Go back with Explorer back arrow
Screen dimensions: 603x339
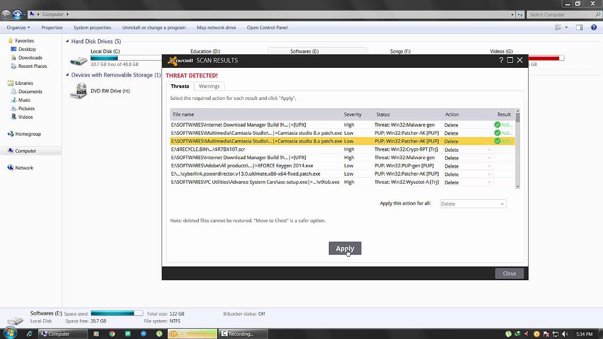pyautogui.click(x=6, y=15)
